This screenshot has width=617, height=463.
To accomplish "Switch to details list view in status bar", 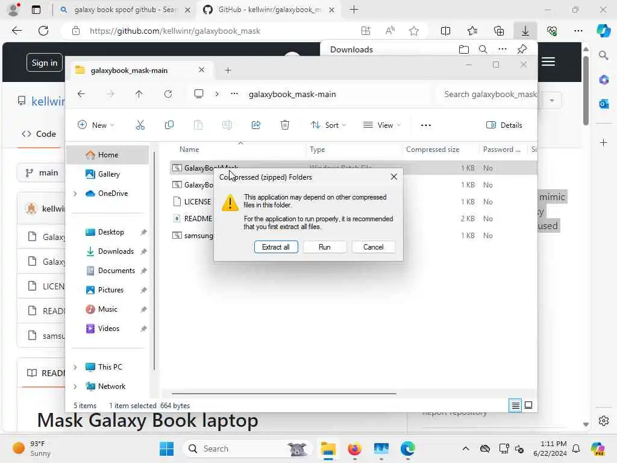I will [516, 405].
